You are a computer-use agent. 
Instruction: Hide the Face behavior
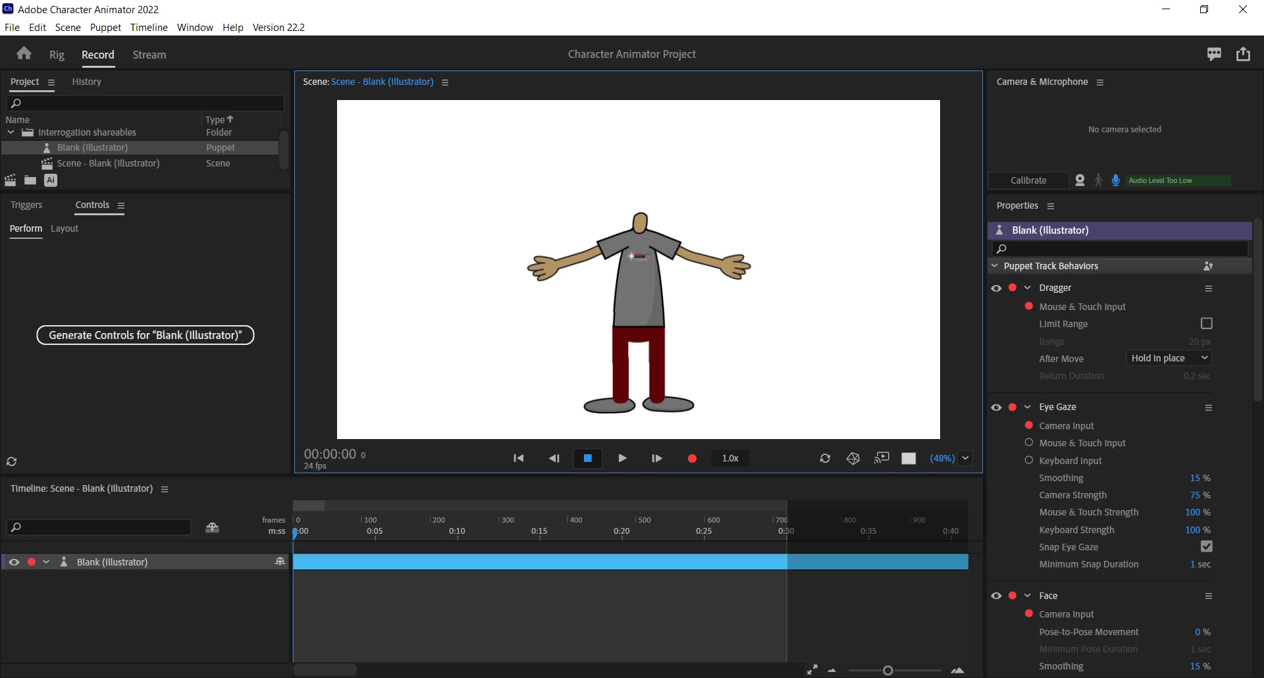tap(996, 596)
